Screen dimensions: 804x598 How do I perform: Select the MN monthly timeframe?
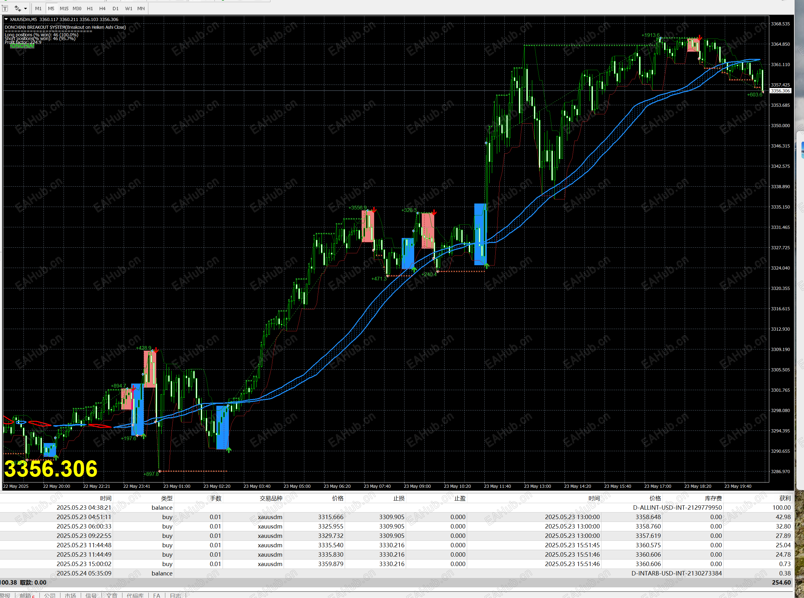(x=141, y=8)
